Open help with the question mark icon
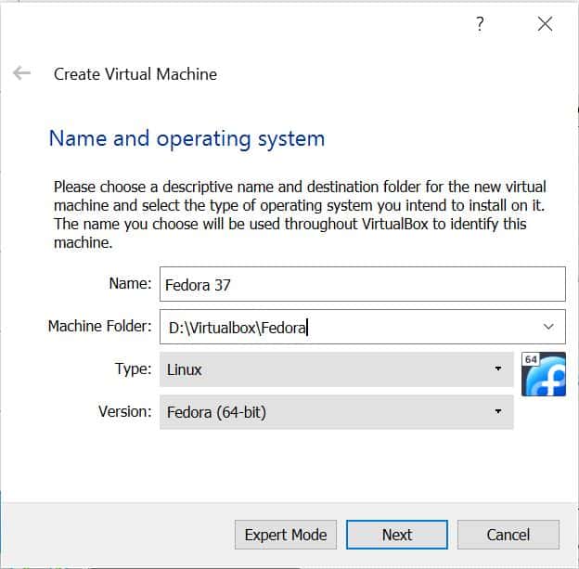Screen dimensions: 579x569 pyautogui.click(x=480, y=24)
